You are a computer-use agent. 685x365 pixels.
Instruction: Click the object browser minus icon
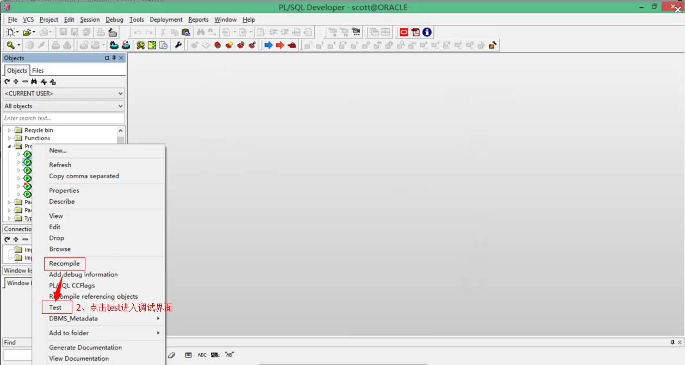24,81
